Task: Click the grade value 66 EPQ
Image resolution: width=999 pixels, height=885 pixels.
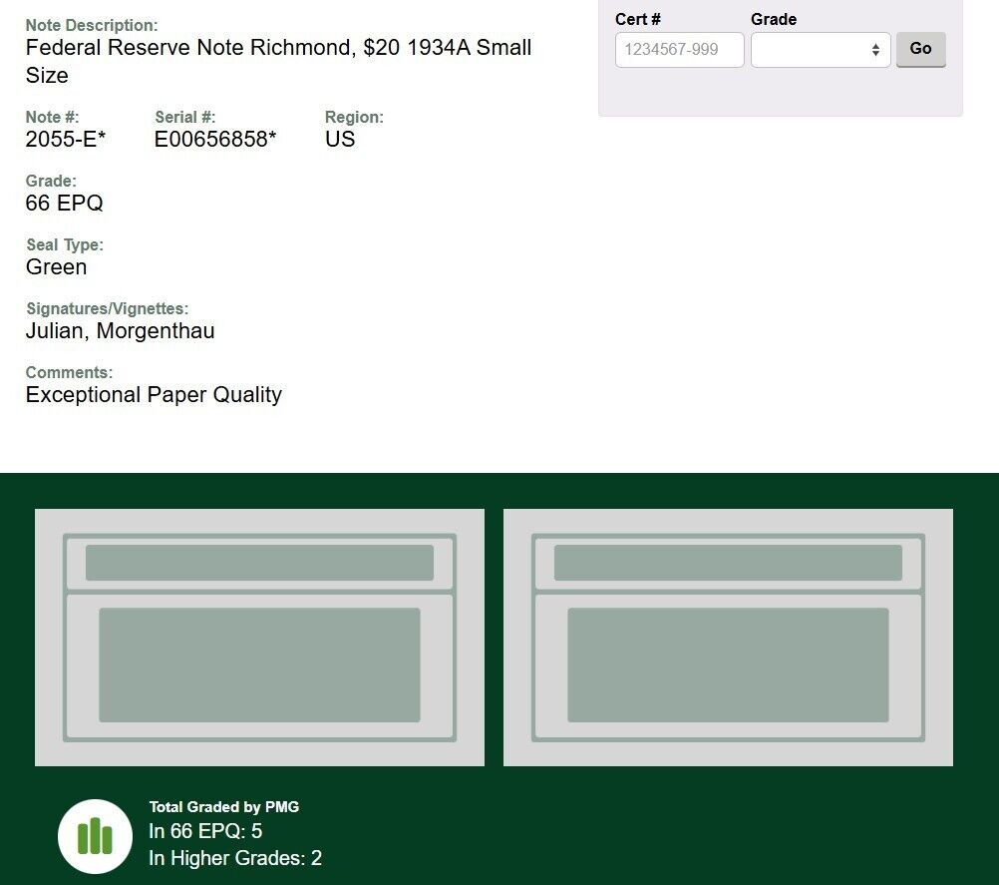Action: coord(65,203)
